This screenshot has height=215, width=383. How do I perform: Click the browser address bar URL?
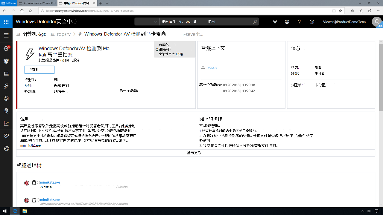[x=90, y=11]
